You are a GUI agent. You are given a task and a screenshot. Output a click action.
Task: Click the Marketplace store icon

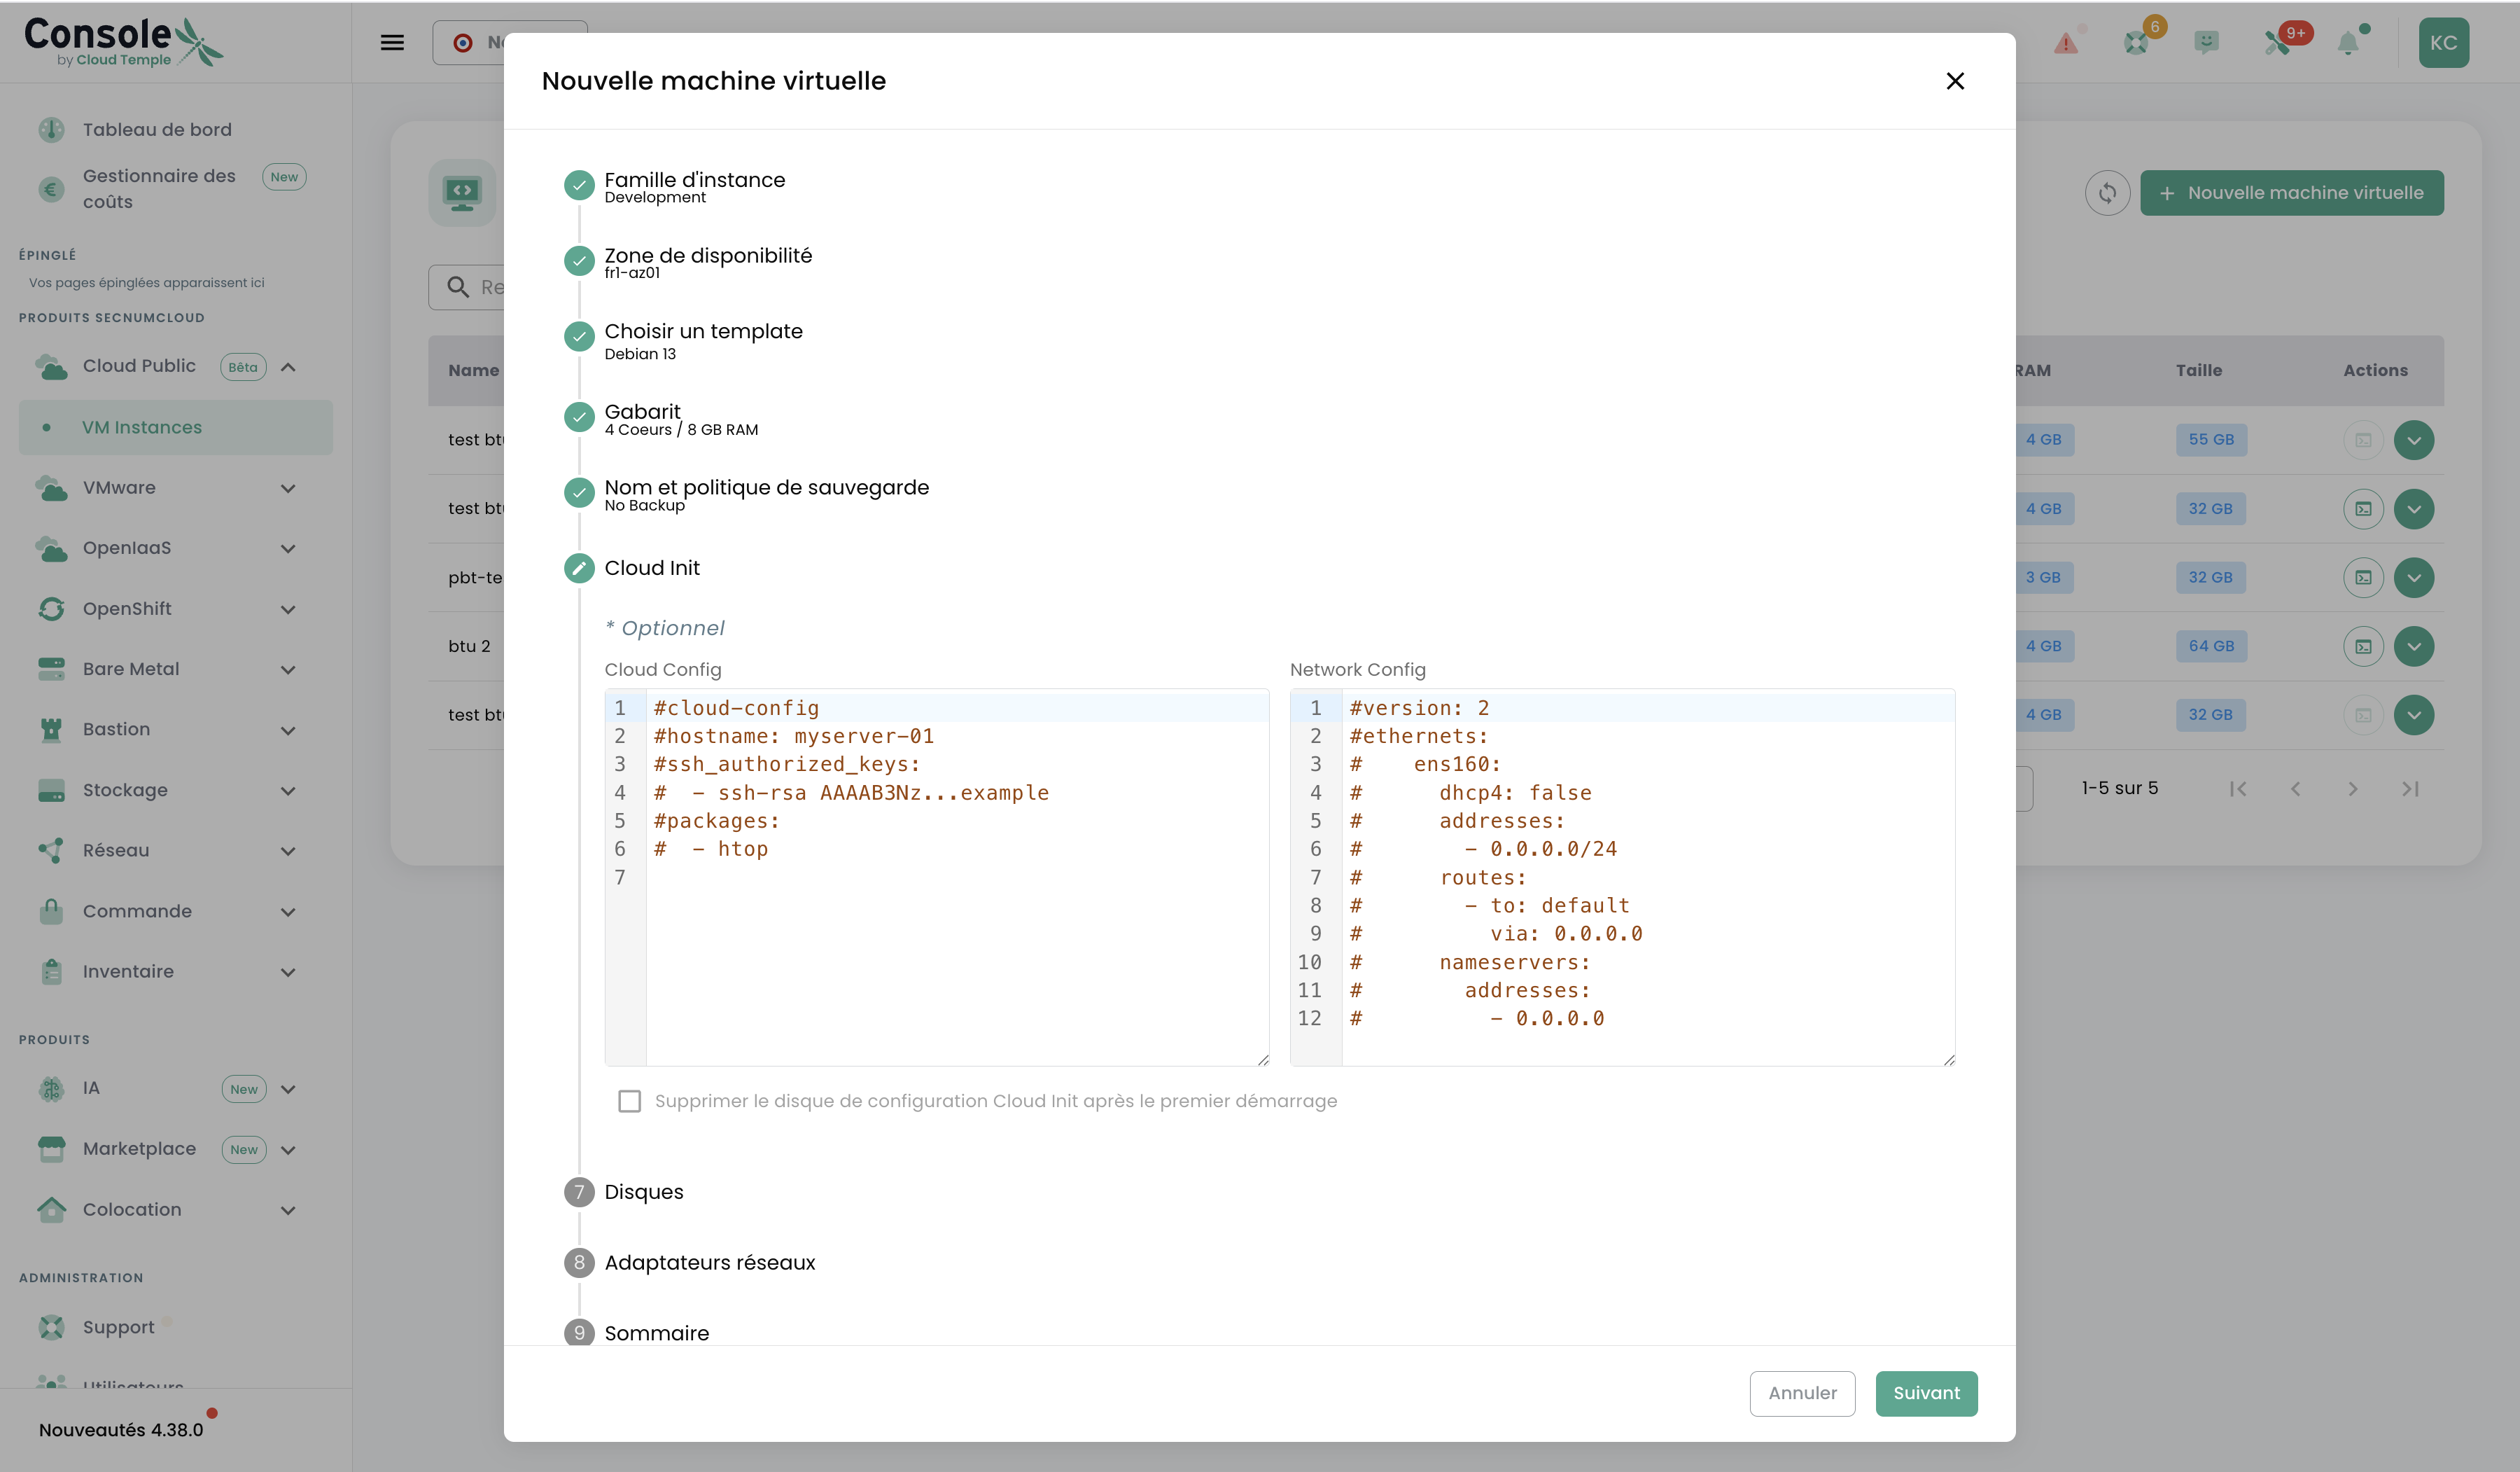click(x=51, y=1148)
